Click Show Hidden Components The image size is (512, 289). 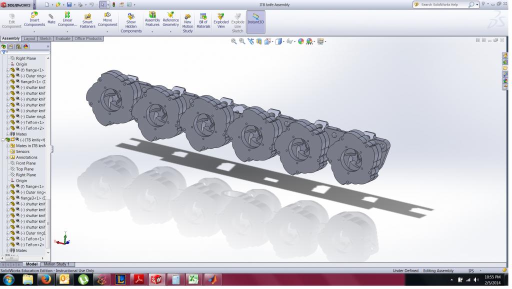131,22
